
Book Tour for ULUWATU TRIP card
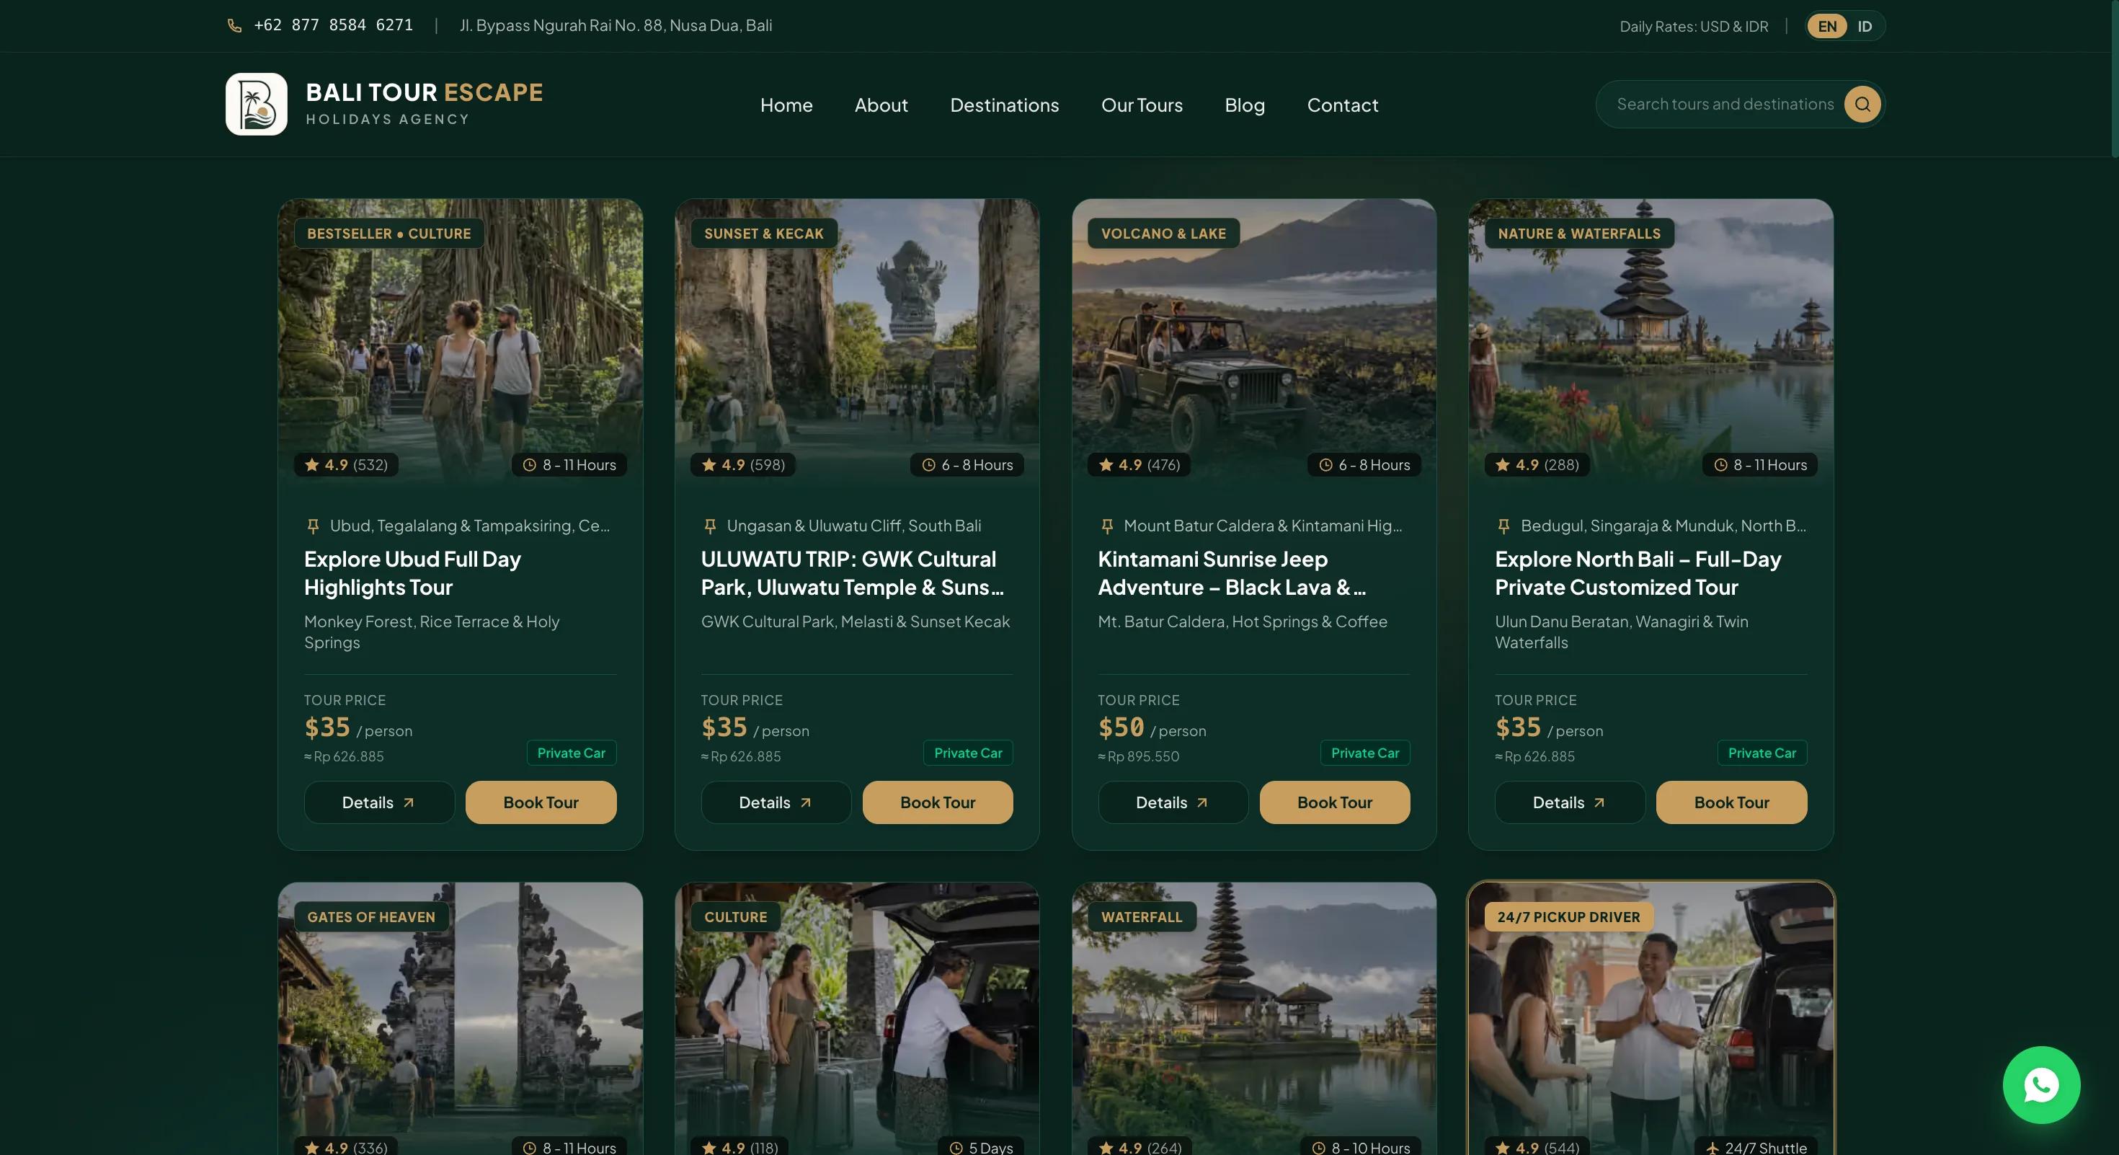point(937,802)
